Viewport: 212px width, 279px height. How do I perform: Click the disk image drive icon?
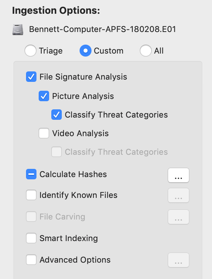click(18, 29)
